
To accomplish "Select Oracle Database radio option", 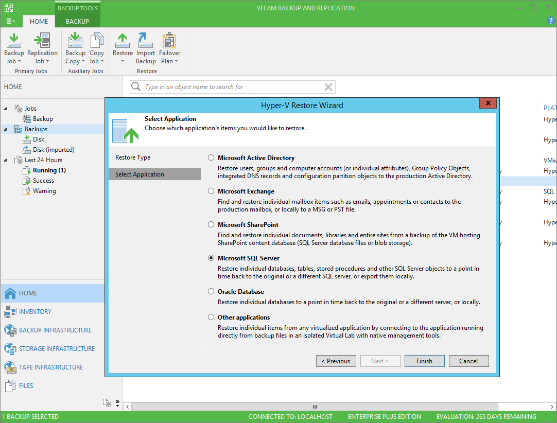I will pos(211,291).
